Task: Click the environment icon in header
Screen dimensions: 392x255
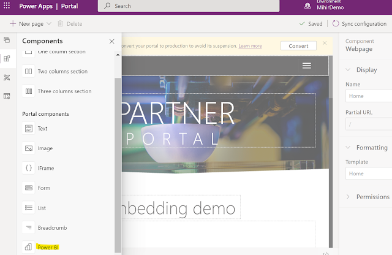Action: [307, 6]
